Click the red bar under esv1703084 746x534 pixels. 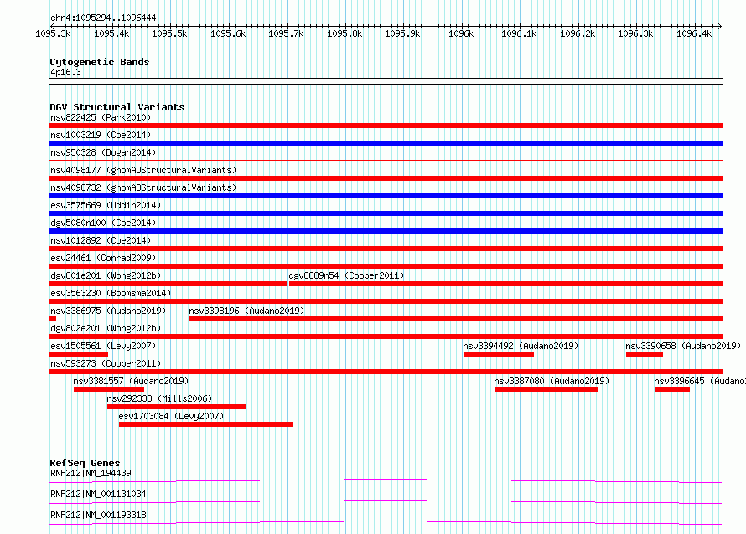[205, 424]
